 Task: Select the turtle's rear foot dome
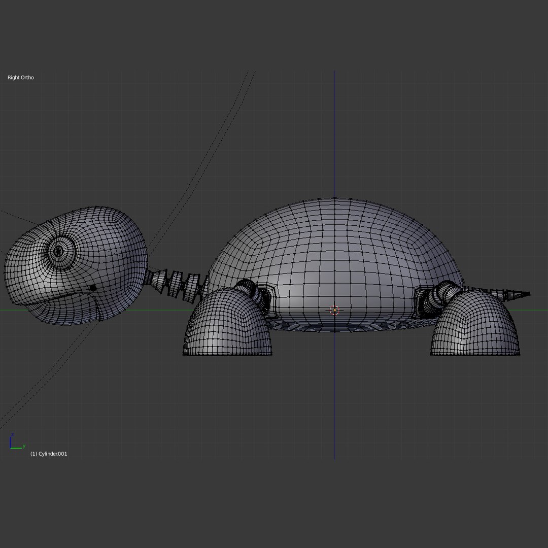coord(475,323)
